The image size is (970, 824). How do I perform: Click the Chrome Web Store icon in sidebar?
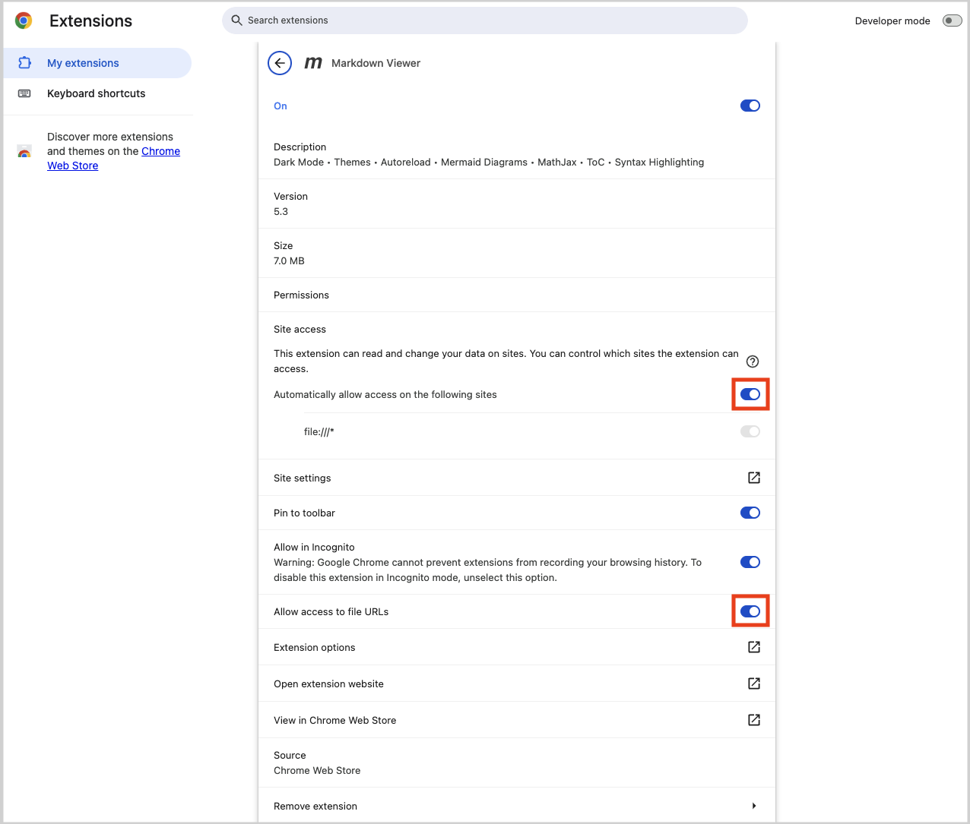tap(24, 151)
